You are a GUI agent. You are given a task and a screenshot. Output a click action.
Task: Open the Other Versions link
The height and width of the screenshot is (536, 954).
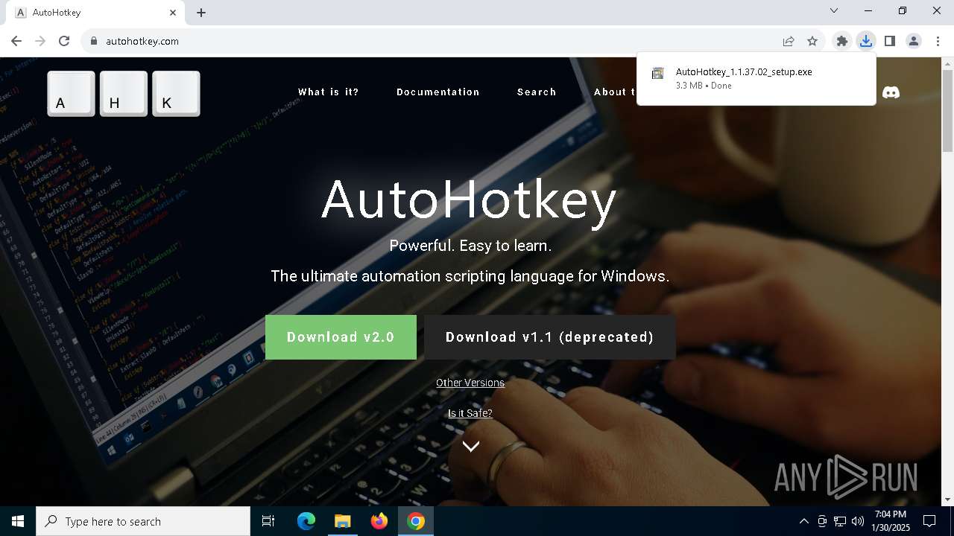(x=470, y=383)
